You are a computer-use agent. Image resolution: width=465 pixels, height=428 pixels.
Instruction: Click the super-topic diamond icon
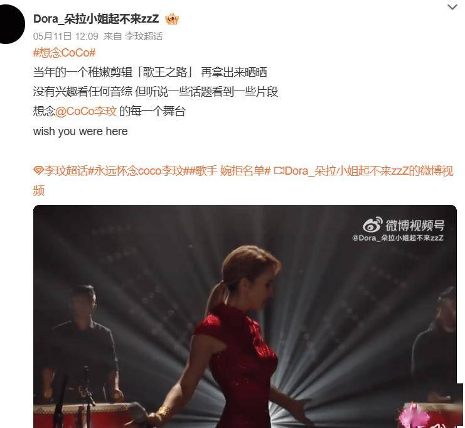point(38,171)
